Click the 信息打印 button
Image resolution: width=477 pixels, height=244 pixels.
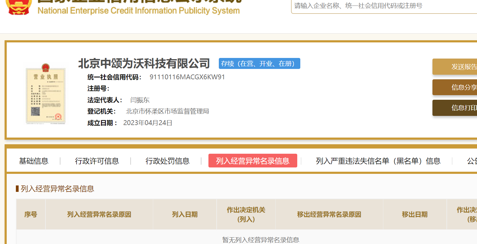pyautogui.click(x=455, y=108)
